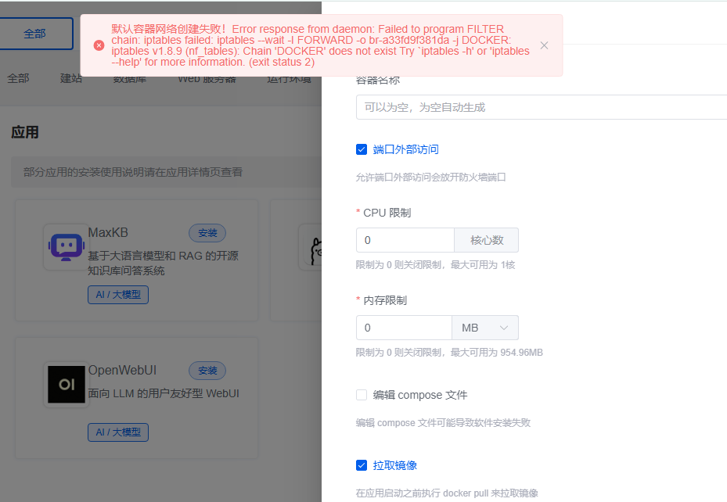Viewport: 727px width, 502px height.
Task: Click the 编辑 compose 文件 label text
Action: (420, 395)
